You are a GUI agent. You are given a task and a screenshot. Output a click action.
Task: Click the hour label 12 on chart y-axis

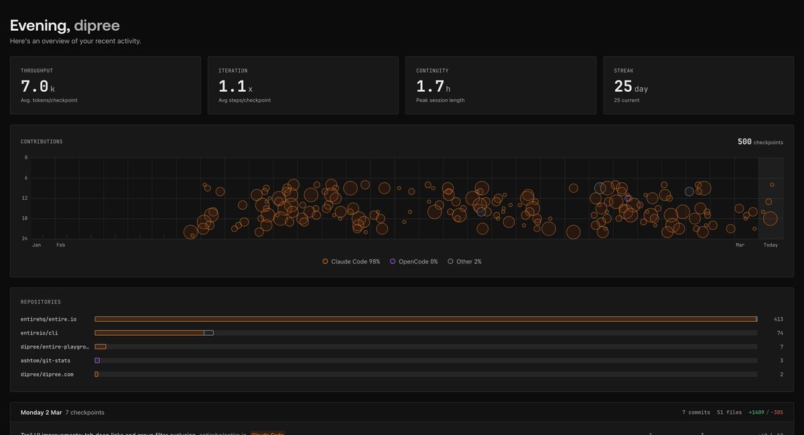tap(25, 198)
